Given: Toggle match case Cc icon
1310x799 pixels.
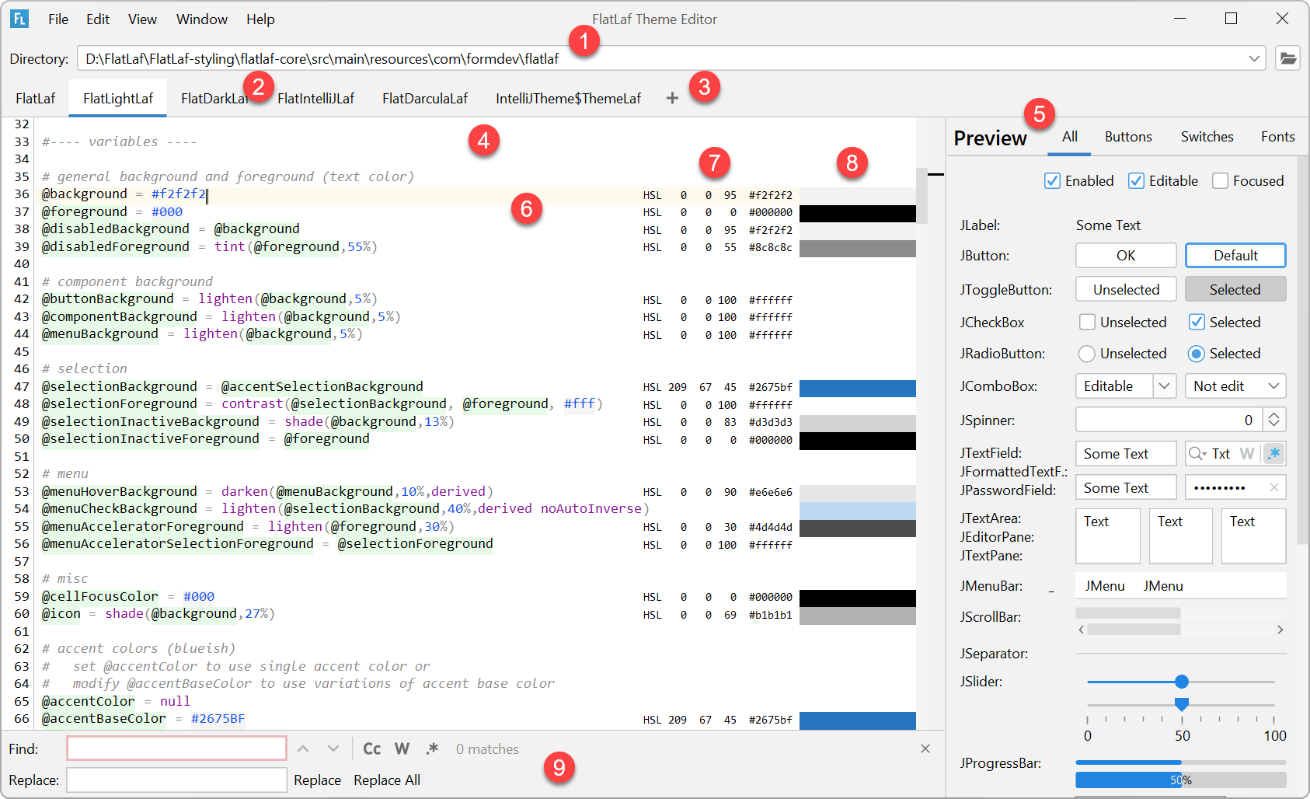Looking at the screenshot, I should click(x=372, y=748).
